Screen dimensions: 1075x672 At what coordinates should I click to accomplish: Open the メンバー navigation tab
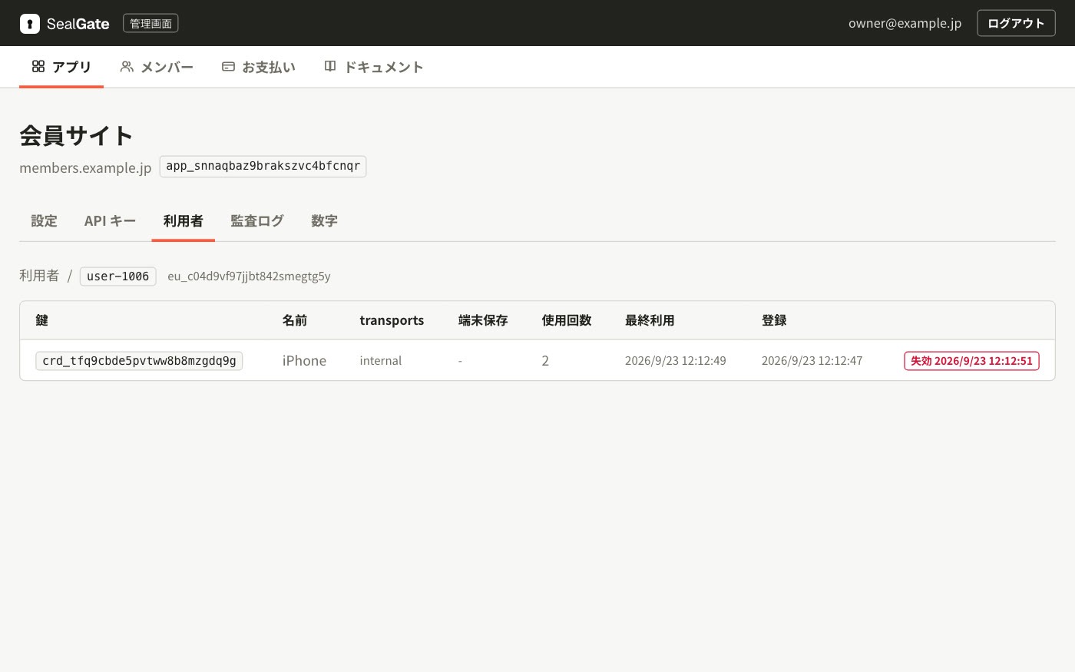click(x=157, y=67)
